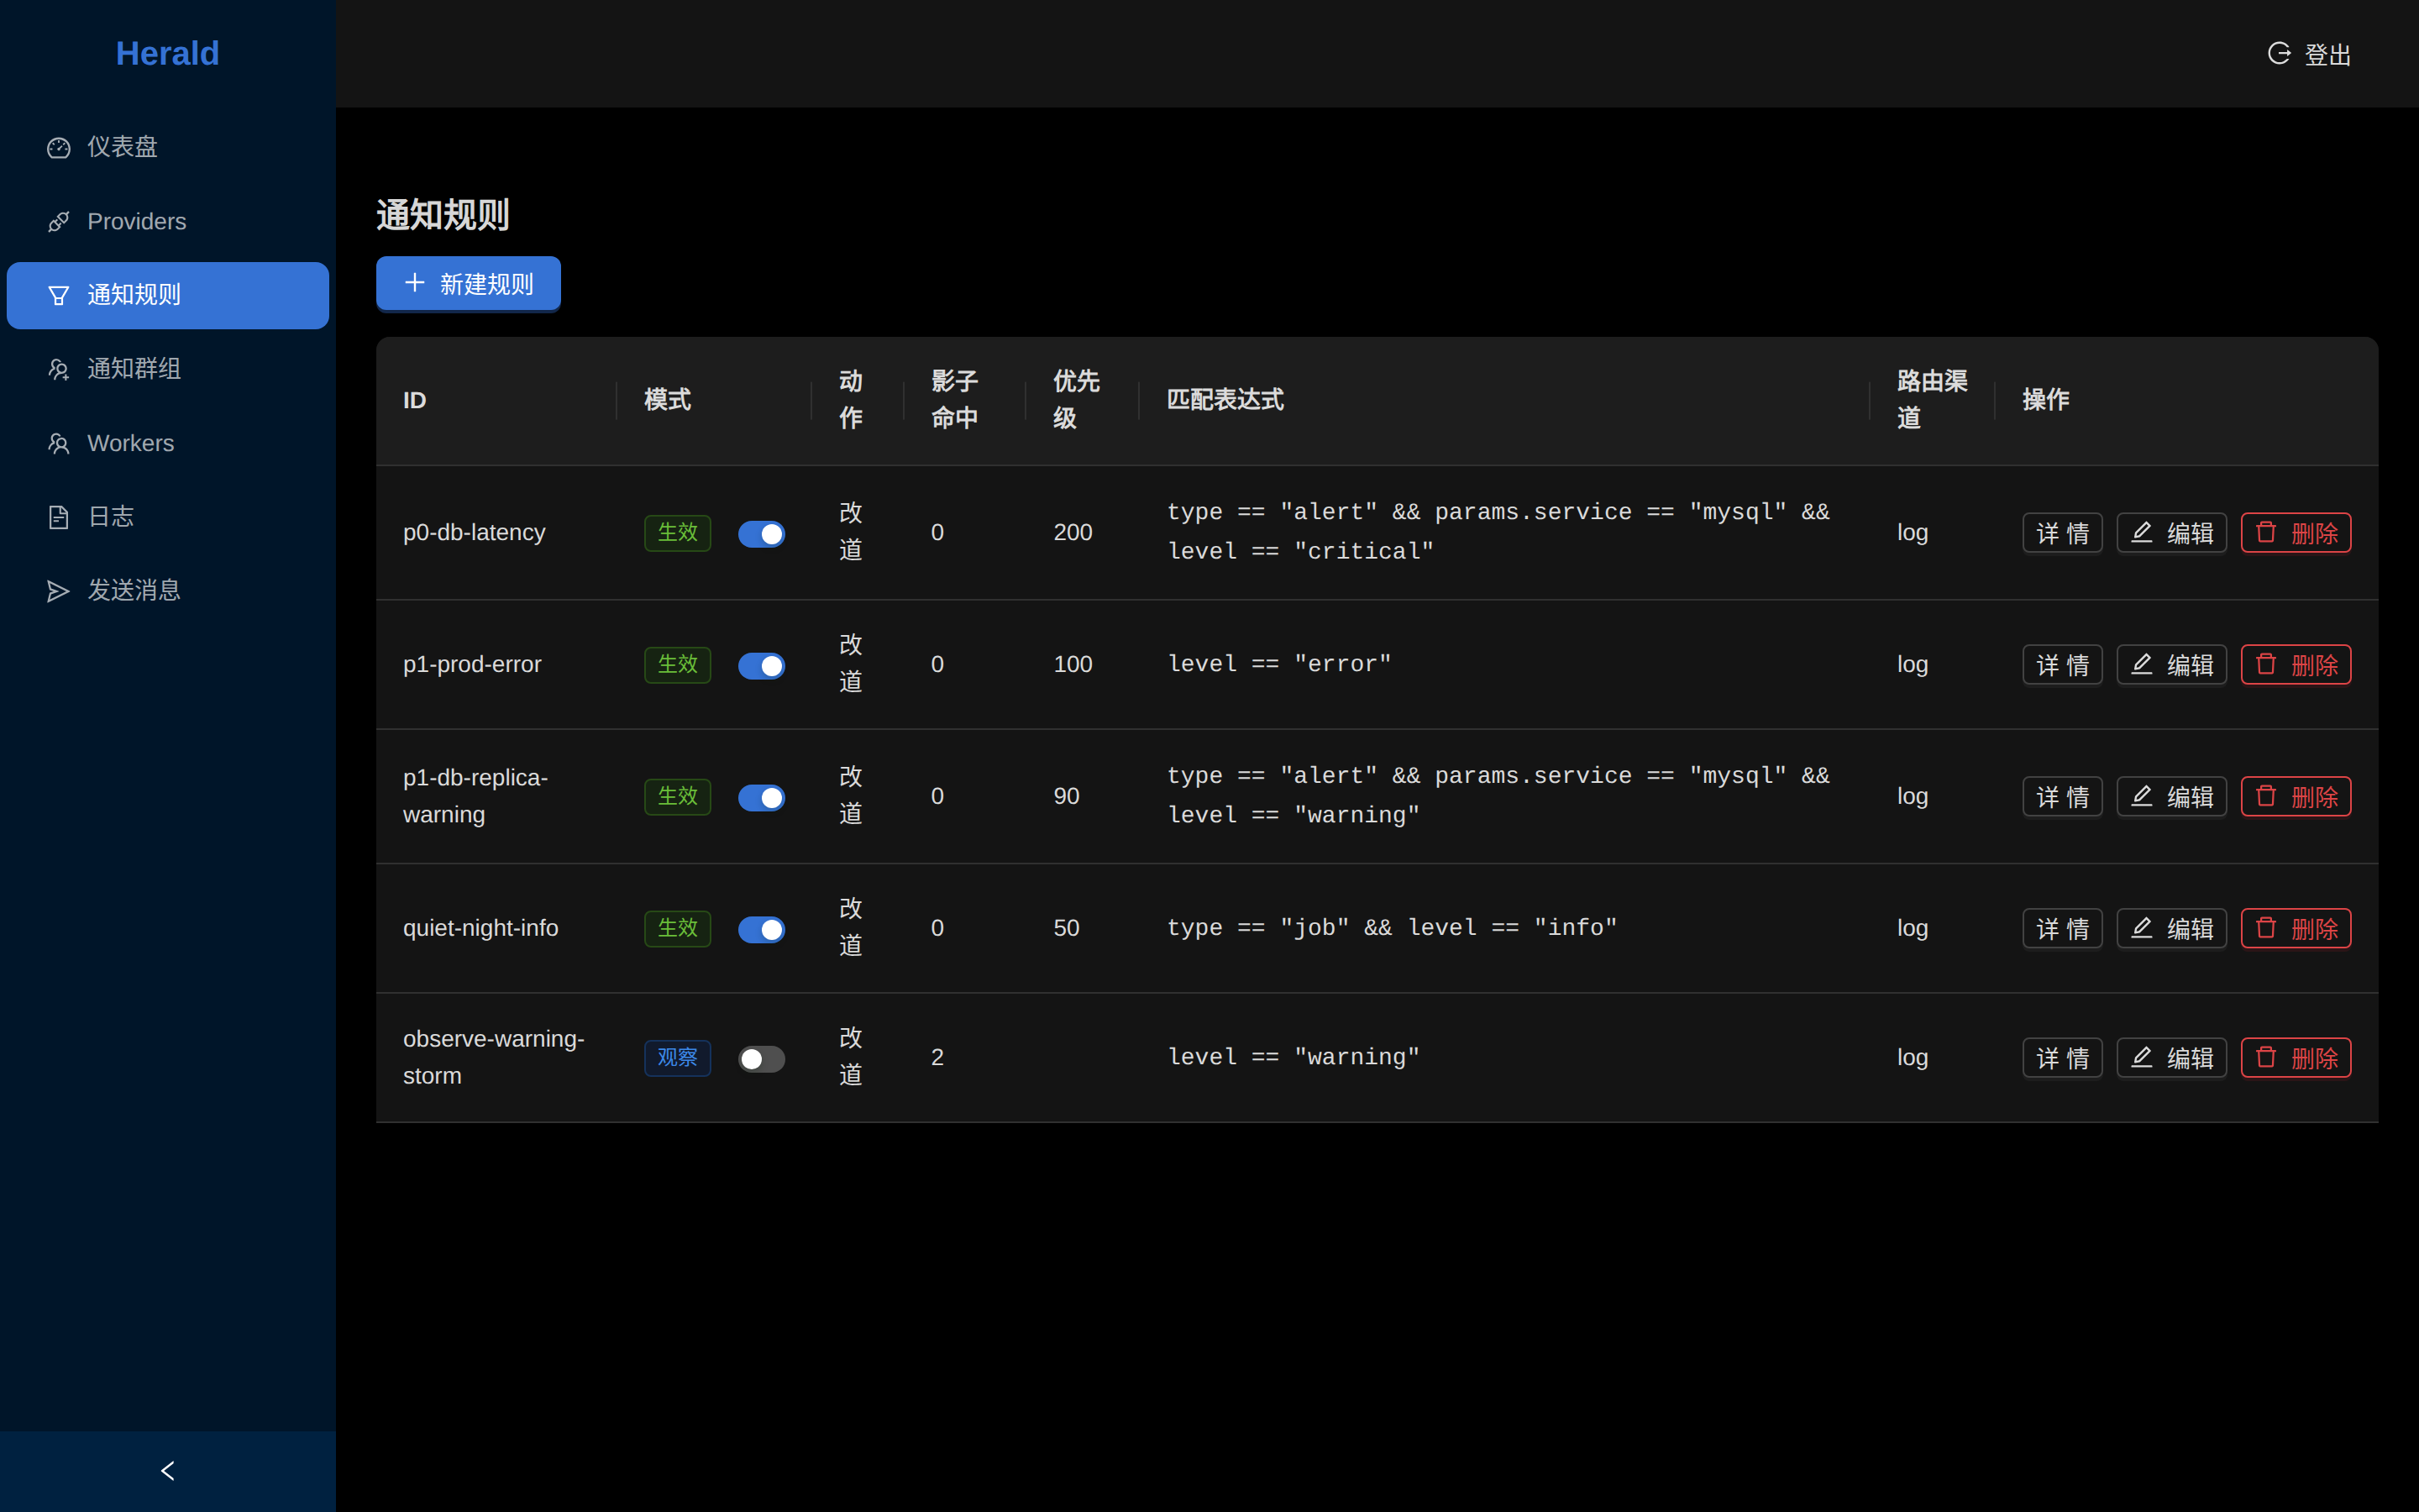Click the document icon beside 日志

click(59, 517)
